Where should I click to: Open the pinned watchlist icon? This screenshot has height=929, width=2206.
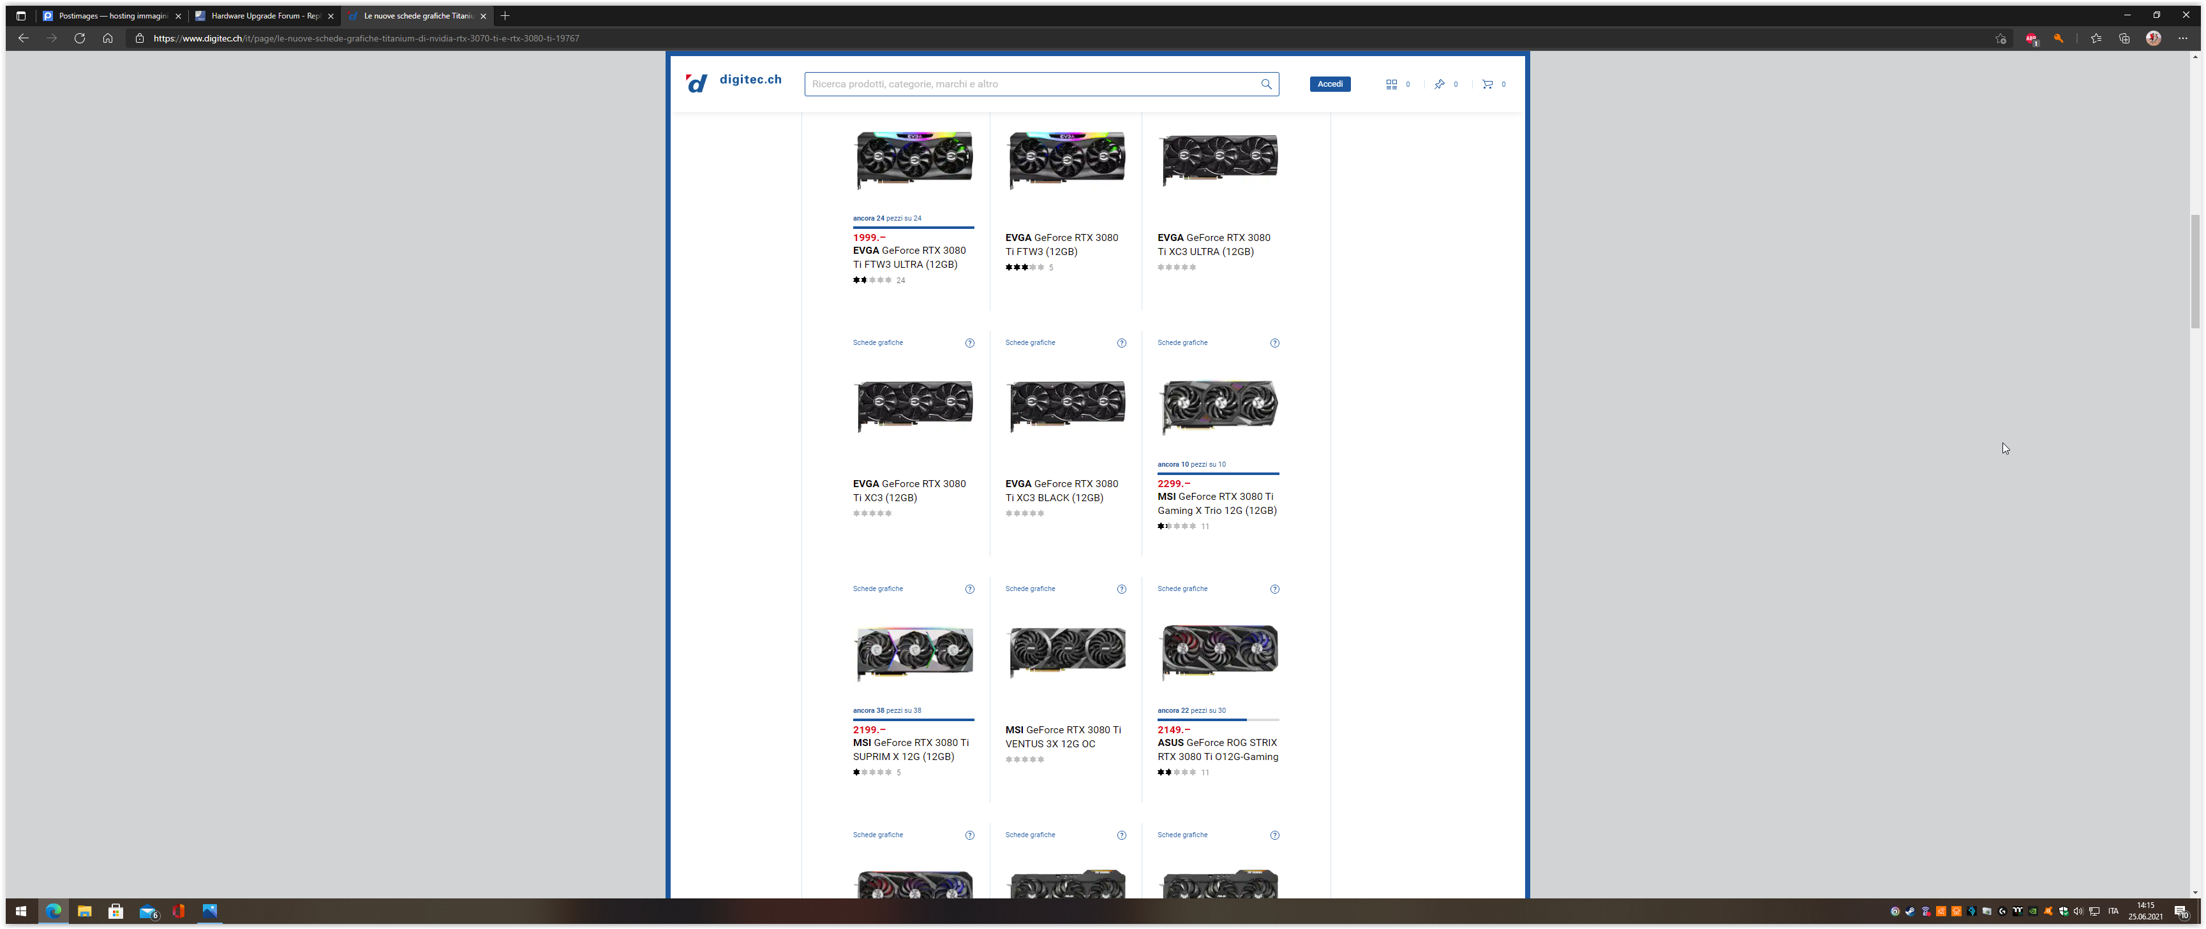(1440, 84)
